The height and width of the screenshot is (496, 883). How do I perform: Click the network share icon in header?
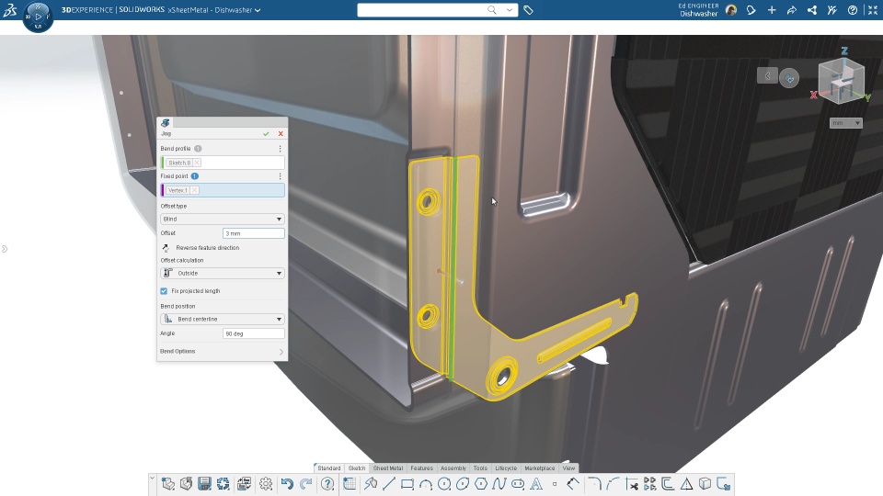pos(812,10)
